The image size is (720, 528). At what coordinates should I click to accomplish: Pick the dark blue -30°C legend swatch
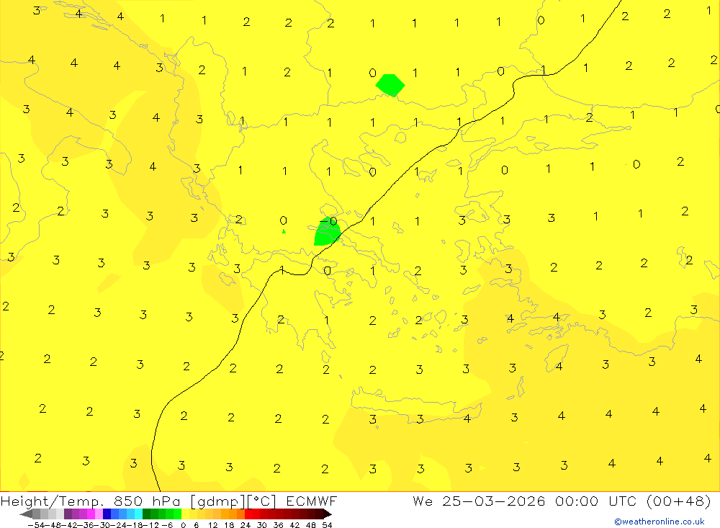click(107, 514)
